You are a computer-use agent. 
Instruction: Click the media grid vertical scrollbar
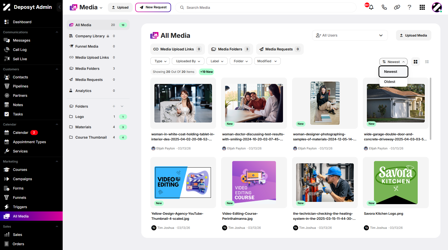pyautogui.click(x=431, y=109)
